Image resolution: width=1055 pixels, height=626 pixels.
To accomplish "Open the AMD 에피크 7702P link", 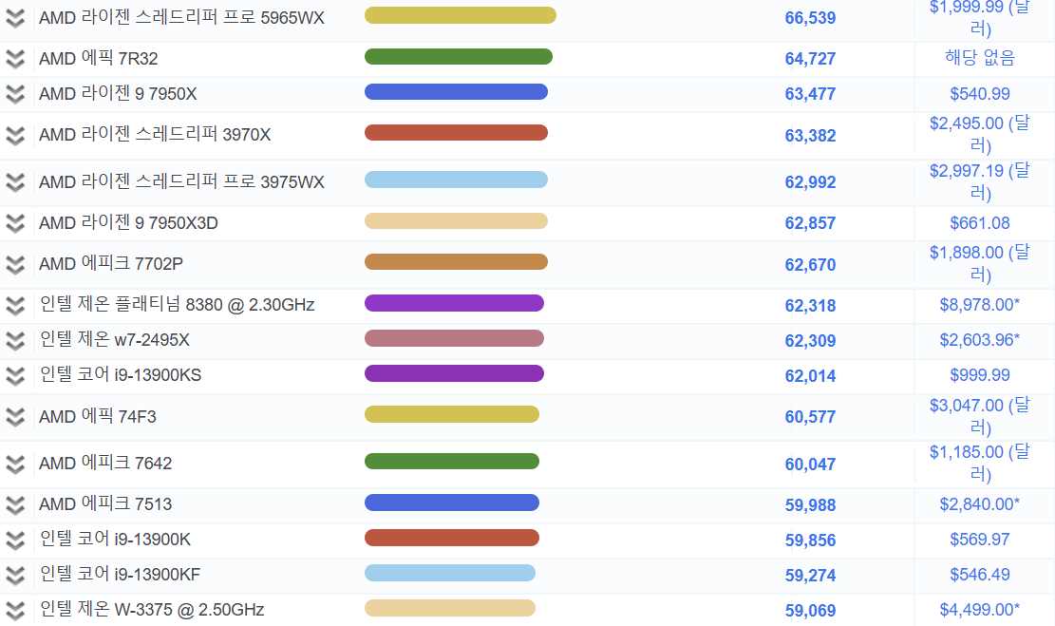I will click(x=111, y=264).
